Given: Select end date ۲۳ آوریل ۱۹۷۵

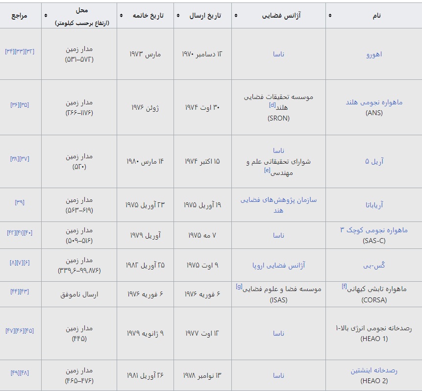Looking at the screenshot, I should 145,205.
